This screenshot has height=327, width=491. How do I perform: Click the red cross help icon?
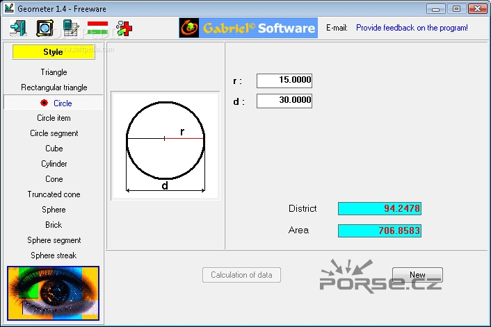click(124, 28)
